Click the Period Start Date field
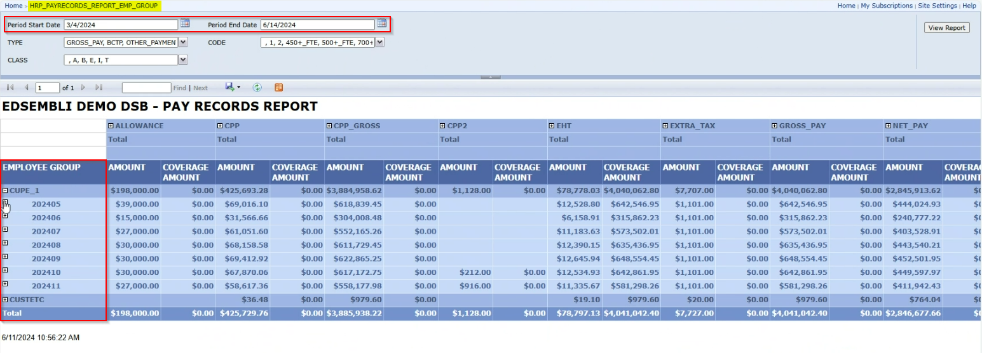982x353 pixels. click(121, 25)
